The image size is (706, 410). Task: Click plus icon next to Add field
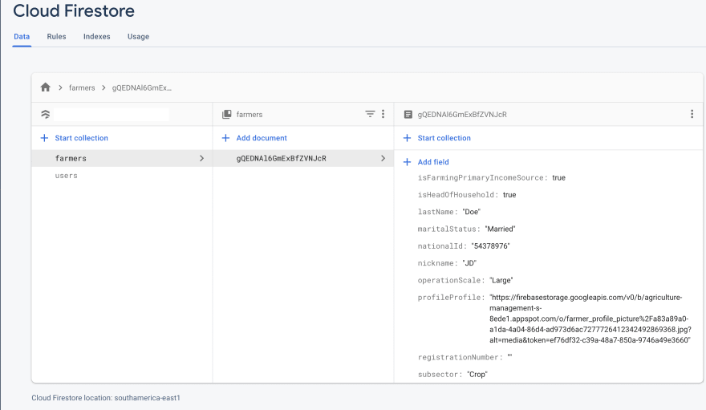pyautogui.click(x=407, y=161)
